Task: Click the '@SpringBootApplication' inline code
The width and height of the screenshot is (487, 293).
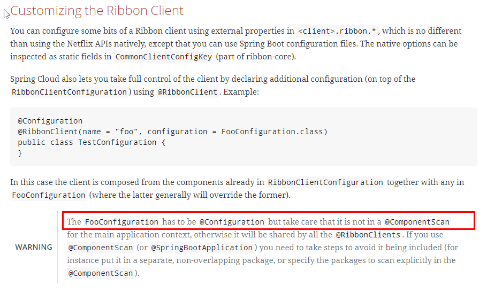Action: 202,248
